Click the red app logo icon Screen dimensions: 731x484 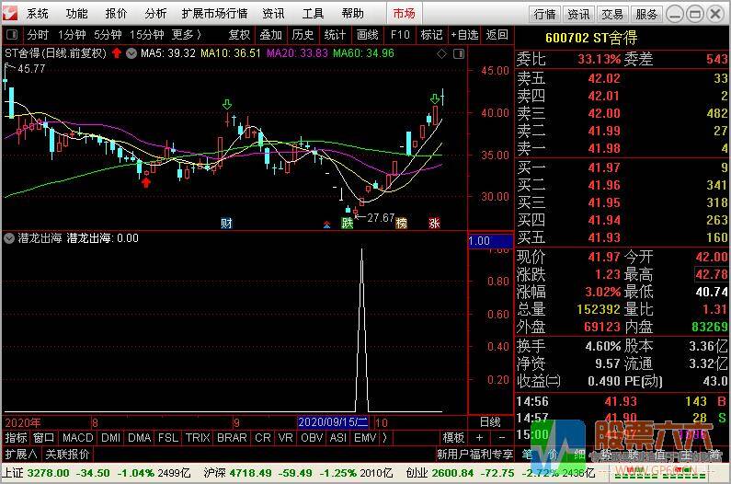click(x=10, y=13)
